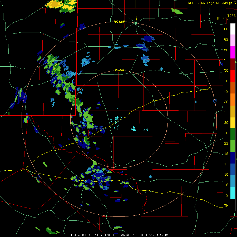
Task: Click the 34 value on the legend
Action: coord(226,112)
